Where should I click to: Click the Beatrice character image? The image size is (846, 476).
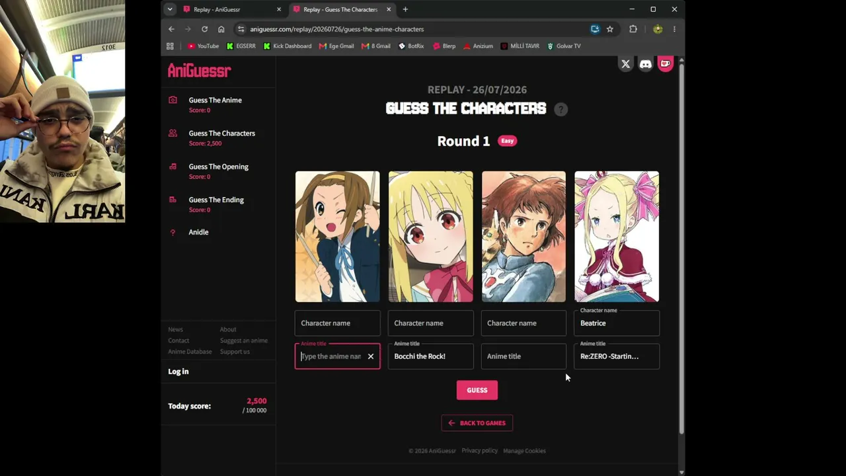(617, 237)
